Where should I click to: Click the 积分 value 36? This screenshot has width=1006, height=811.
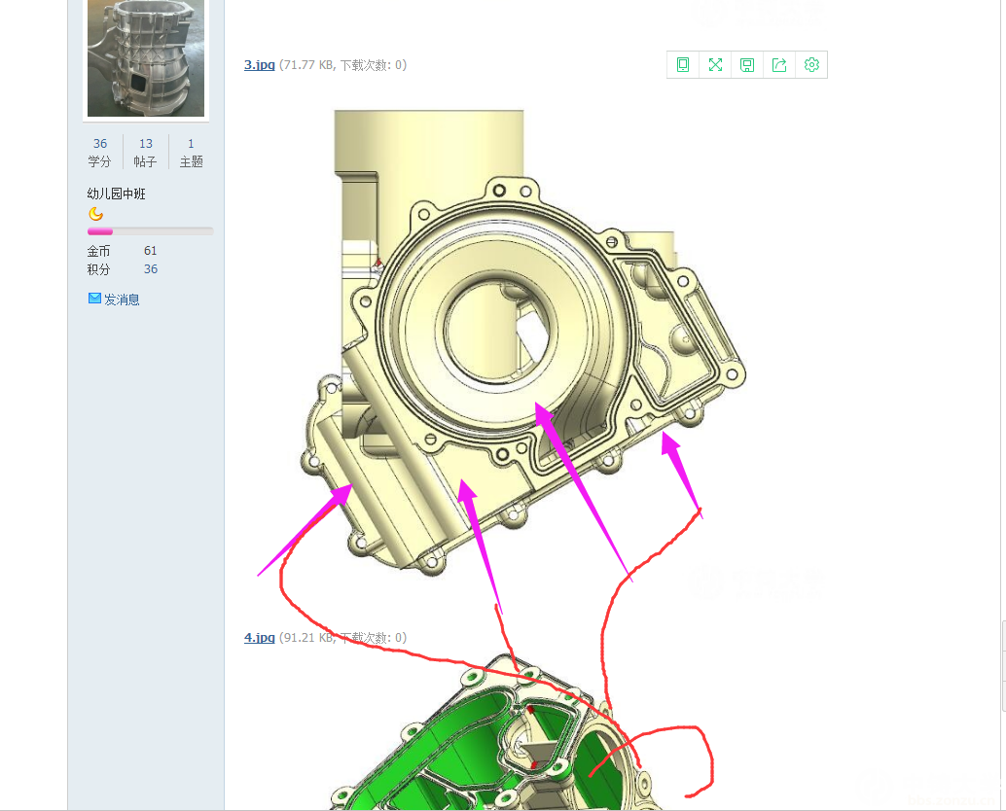point(151,269)
